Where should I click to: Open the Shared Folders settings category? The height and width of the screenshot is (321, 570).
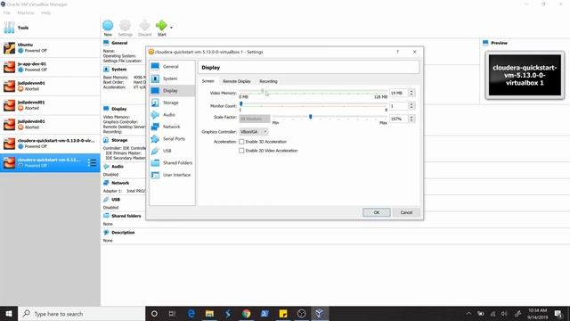pyautogui.click(x=172, y=162)
